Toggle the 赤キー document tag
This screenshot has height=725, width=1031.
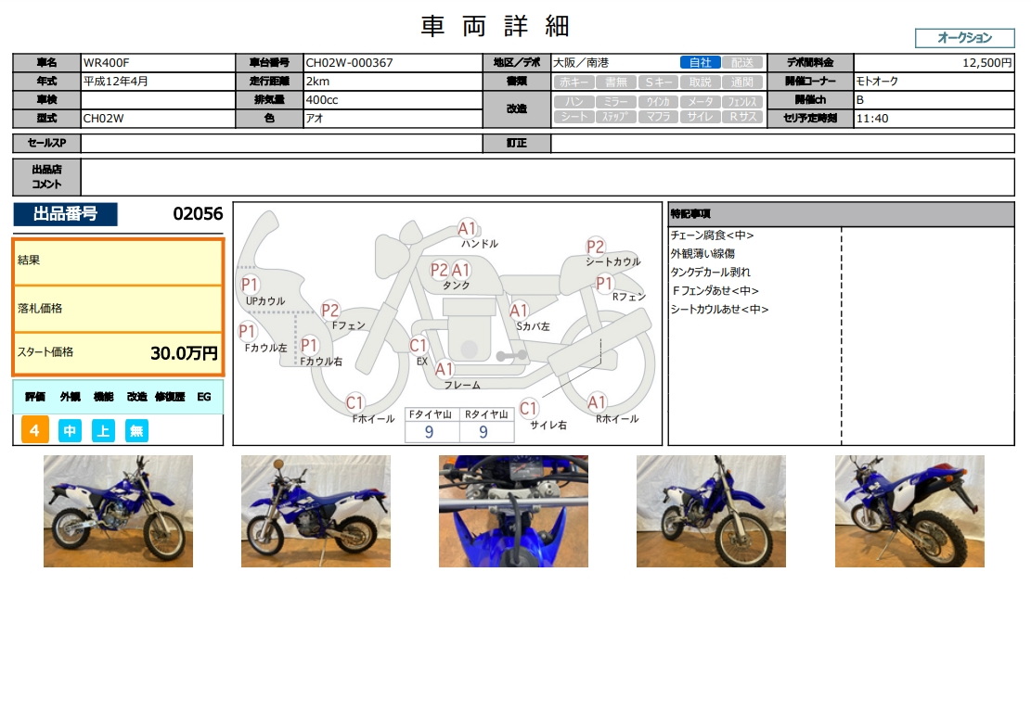pos(574,82)
